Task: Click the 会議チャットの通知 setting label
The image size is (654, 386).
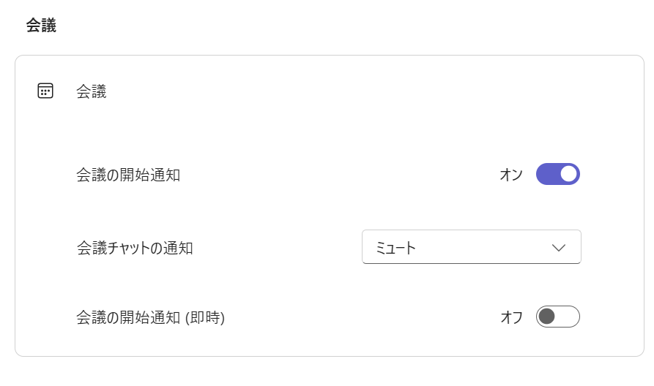Action: [135, 248]
